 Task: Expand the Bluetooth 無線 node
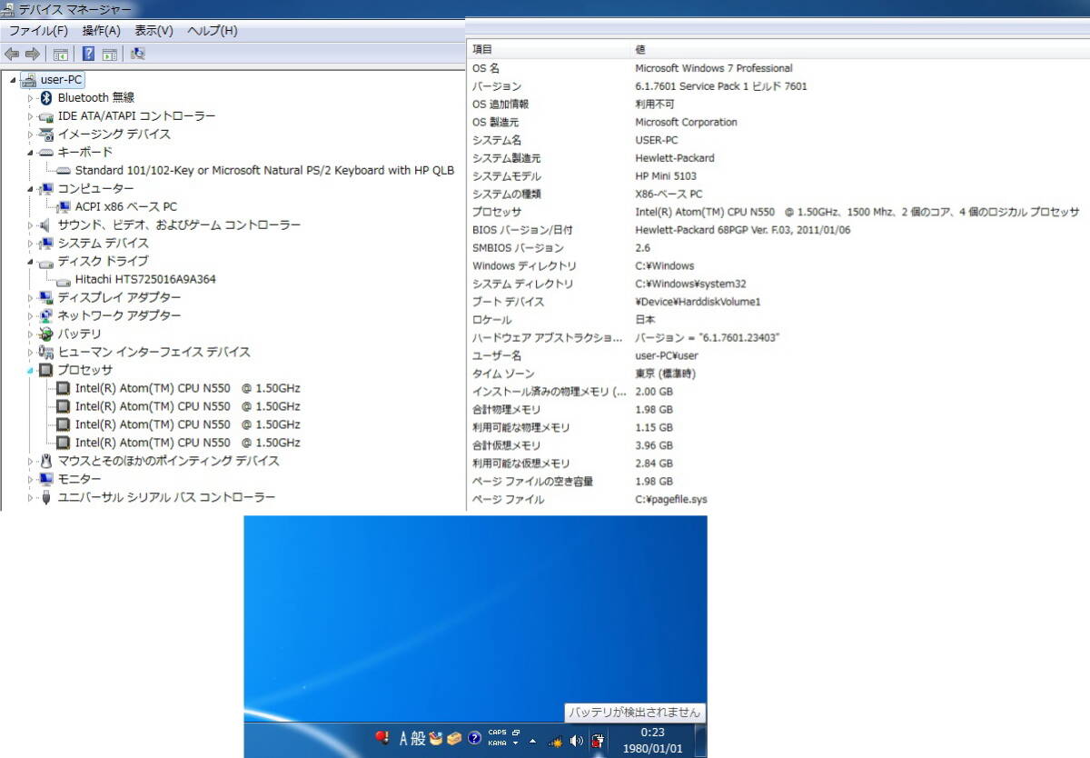(30, 98)
